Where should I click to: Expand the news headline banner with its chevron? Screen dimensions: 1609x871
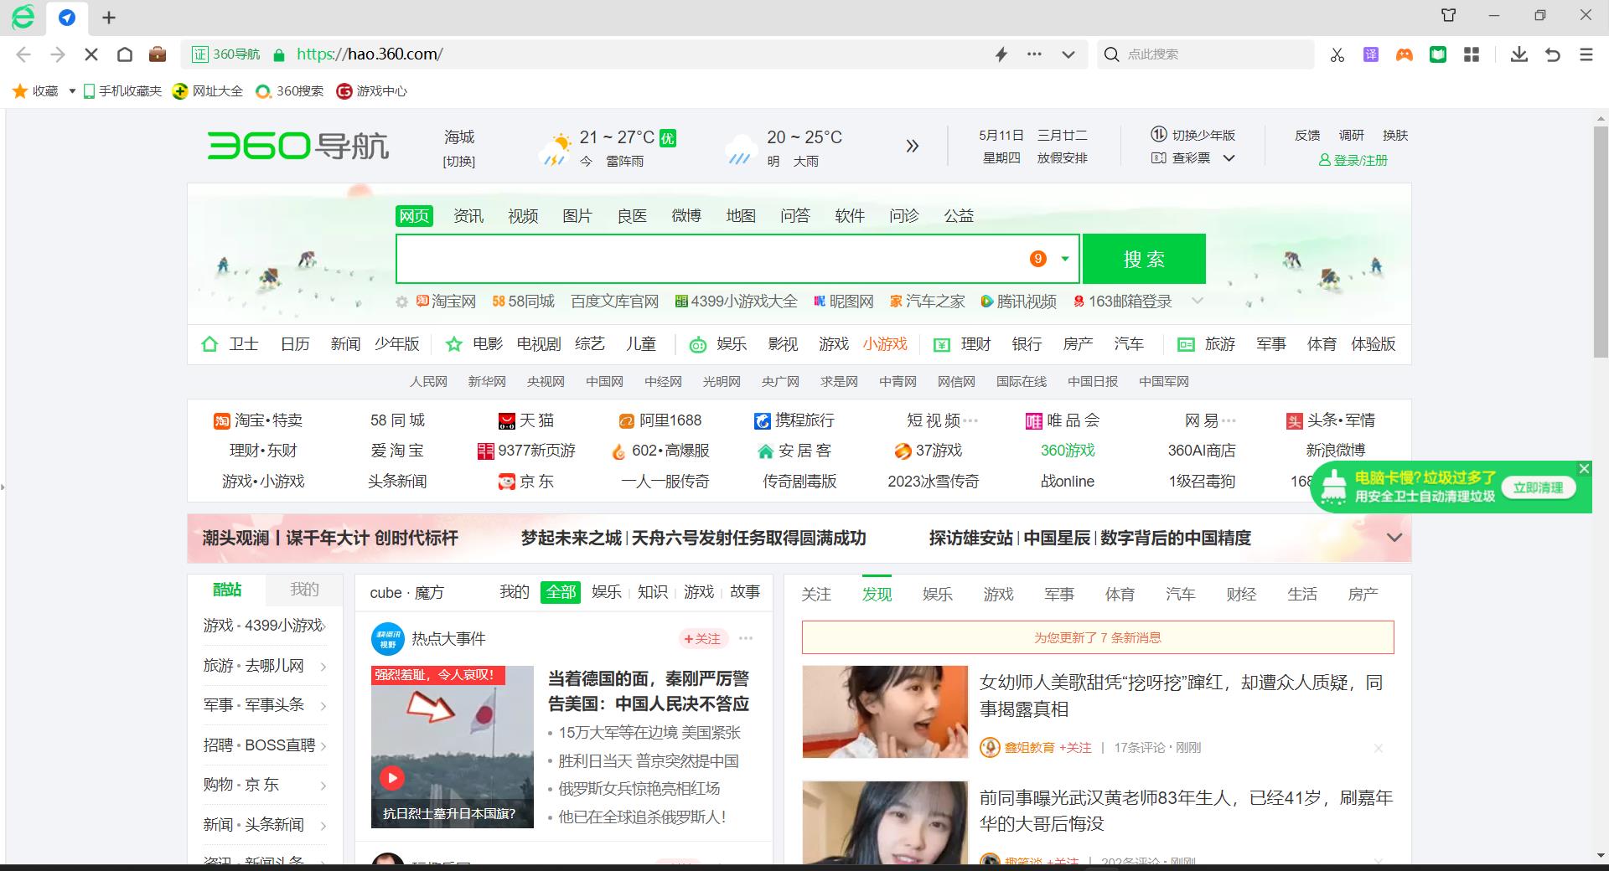coord(1394,539)
